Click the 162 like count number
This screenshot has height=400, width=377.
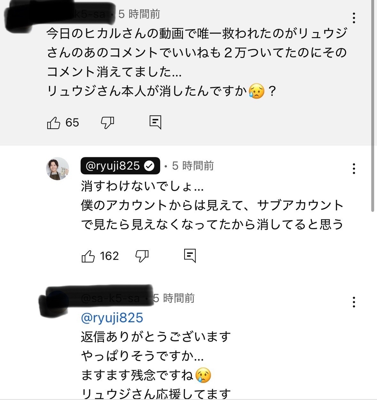[109, 256]
